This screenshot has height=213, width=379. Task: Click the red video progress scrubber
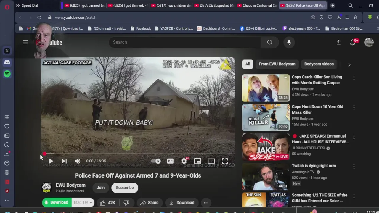[x=44, y=154]
